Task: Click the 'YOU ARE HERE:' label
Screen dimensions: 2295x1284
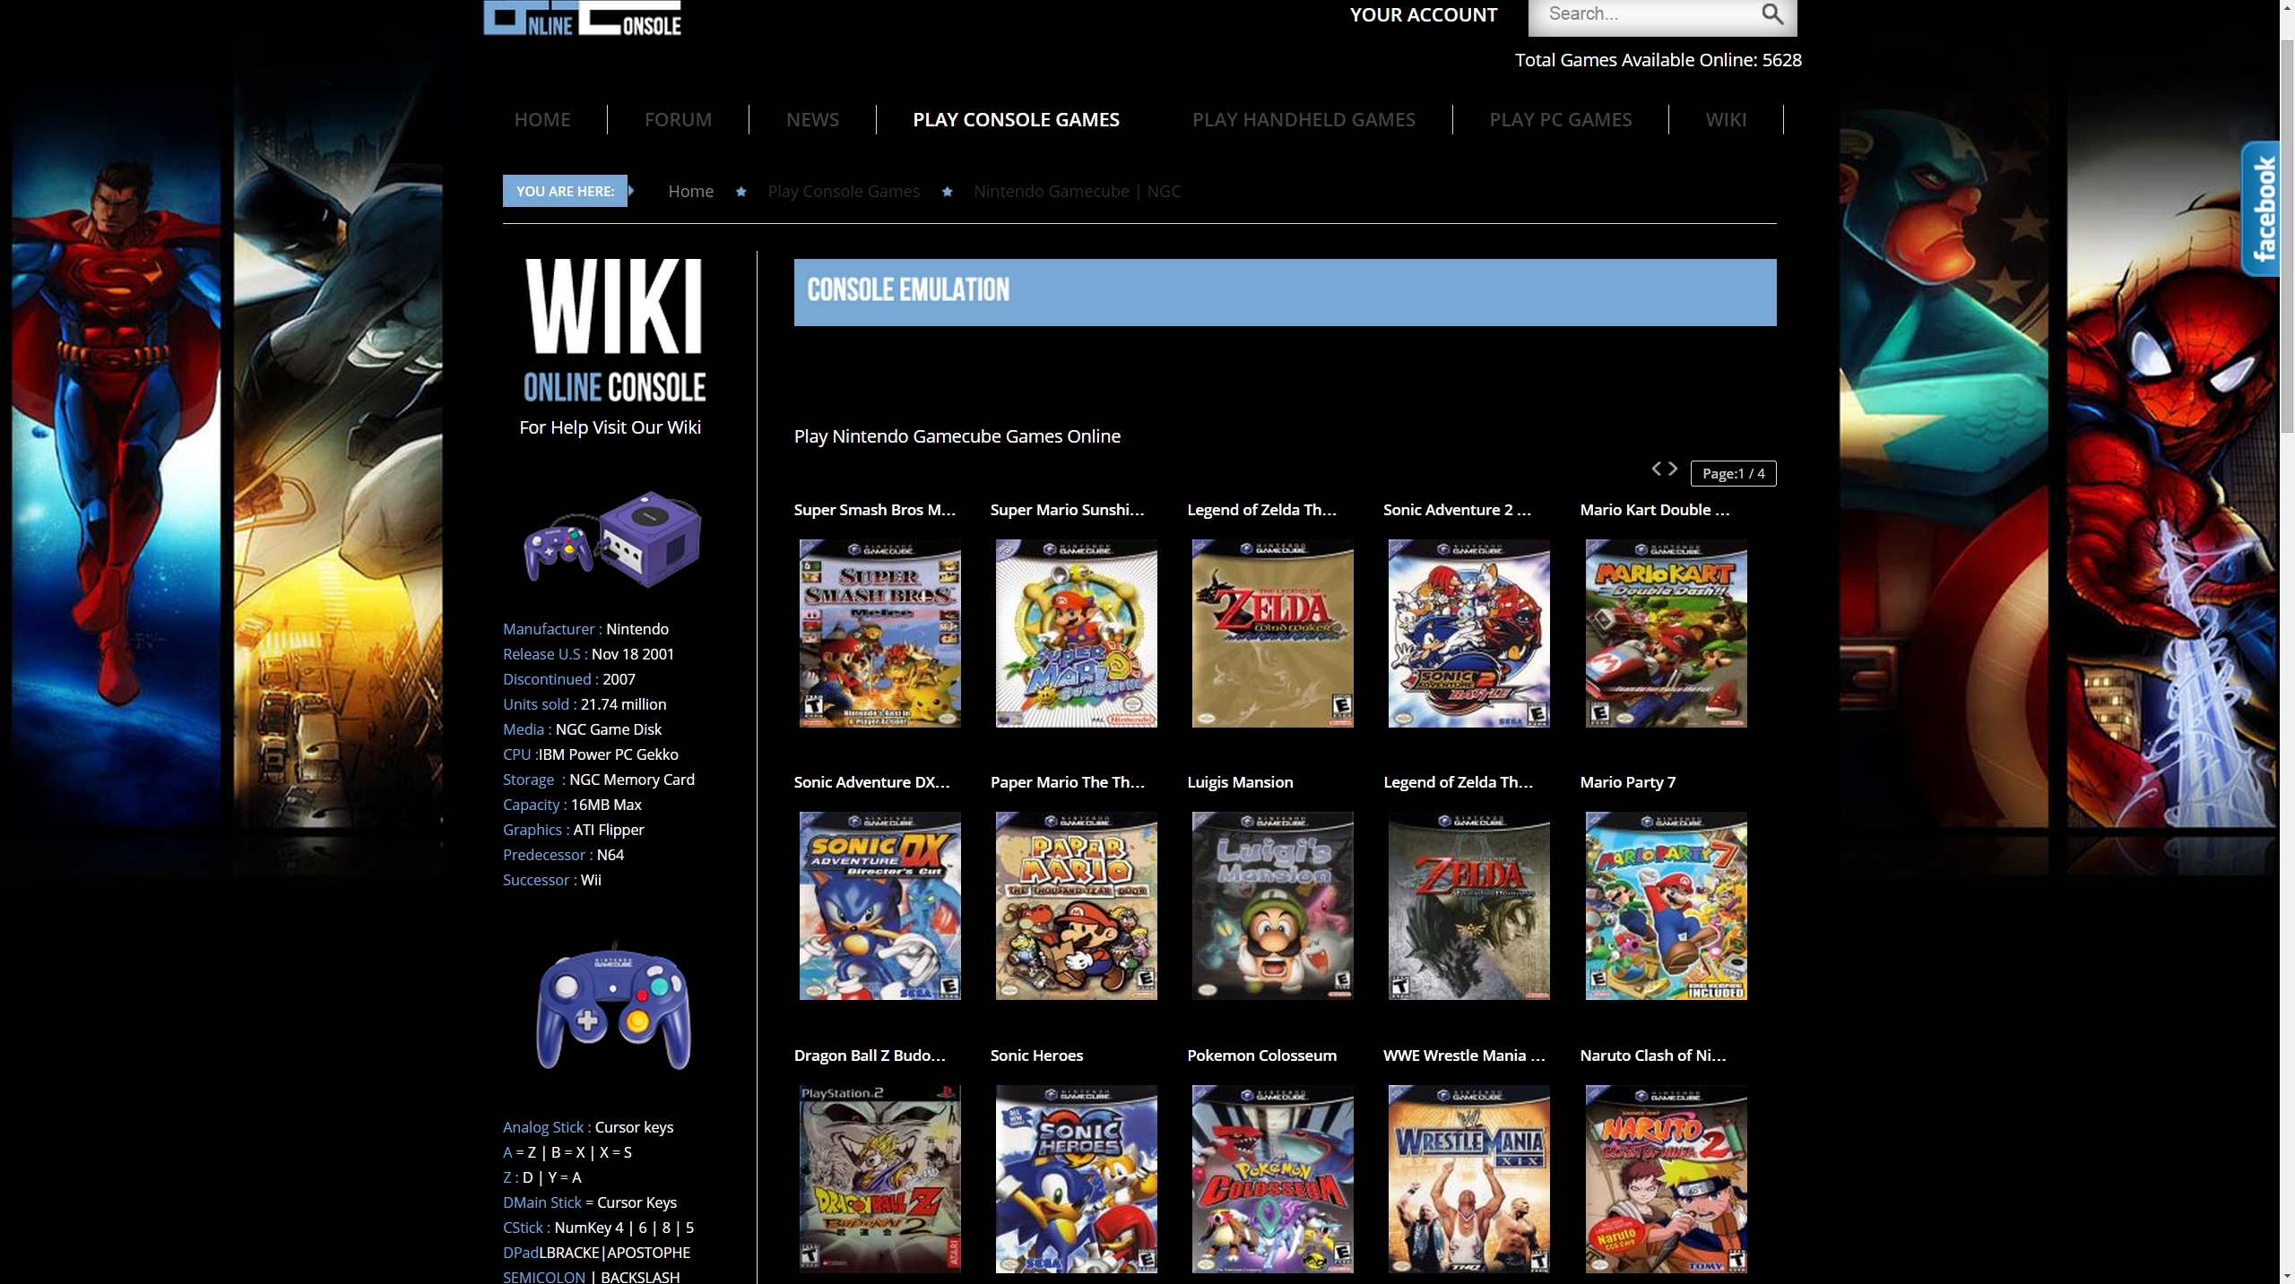Action: (x=565, y=191)
